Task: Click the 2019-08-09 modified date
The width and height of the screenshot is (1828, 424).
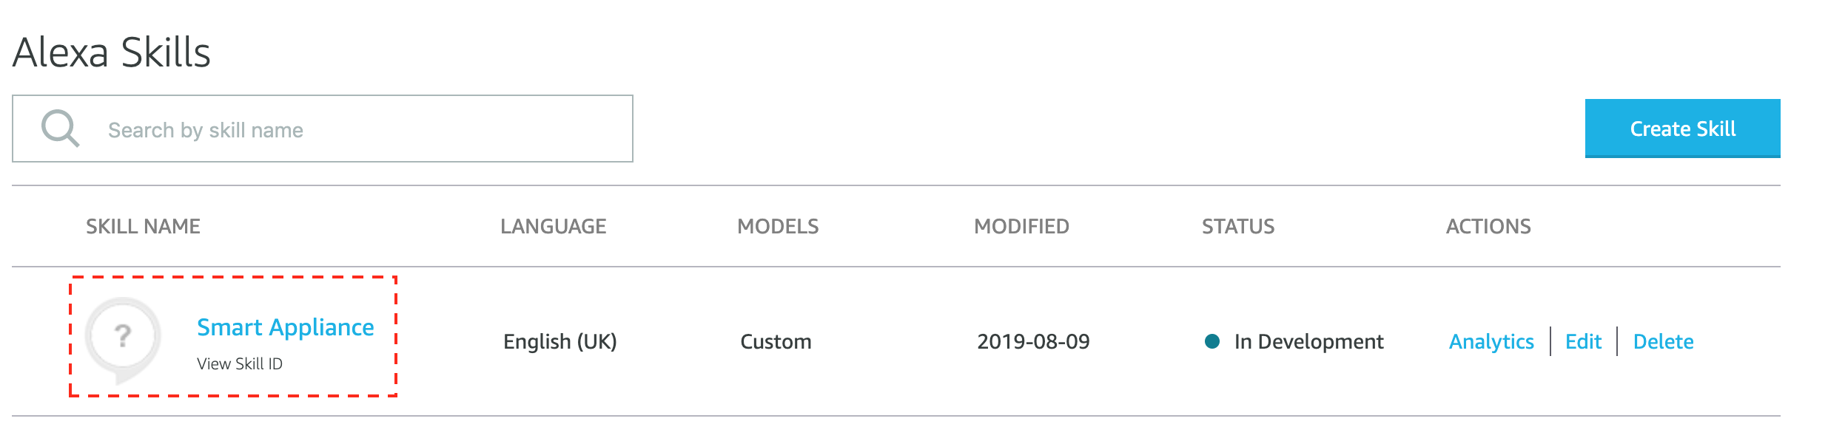Action: [x=1033, y=341]
